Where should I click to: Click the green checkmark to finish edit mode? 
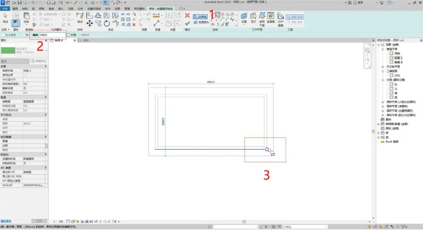187,23
